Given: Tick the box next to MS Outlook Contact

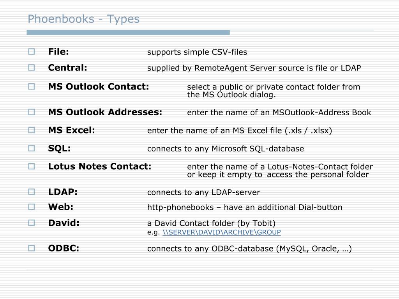Looking at the screenshot, I should [32, 86].
